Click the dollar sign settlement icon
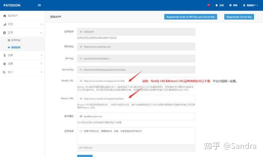Image resolution: width=263 pixels, height=157 pixels. pos(4,55)
